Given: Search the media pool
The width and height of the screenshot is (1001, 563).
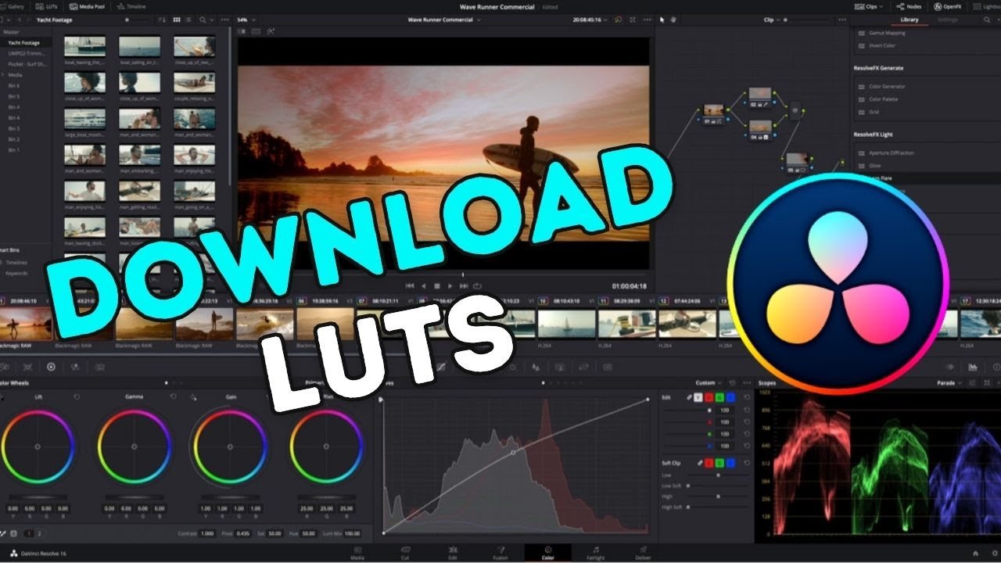Looking at the screenshot, I should coord(201,20).
